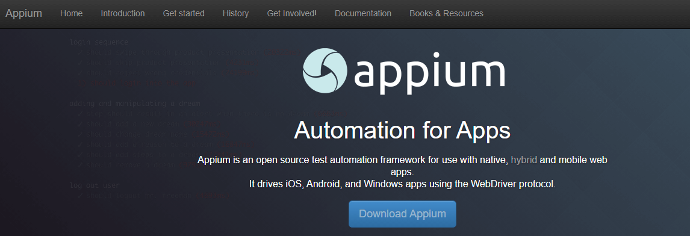Viewport: 690px width, 236px height.
Task: Select History in the navigation bar
Action: point(235,13)
